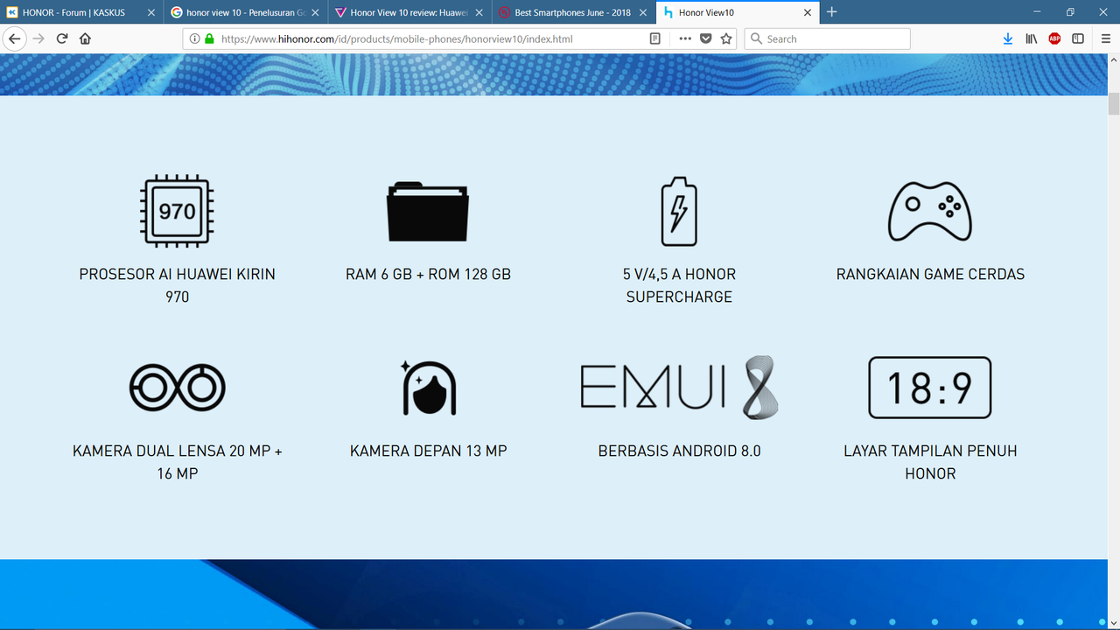Open a new tab with plus button
Viewport: 1120px width, 630px height.
pos(832,12)
